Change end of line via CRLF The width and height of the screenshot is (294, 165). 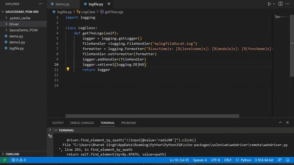click(x=228, y=160)
